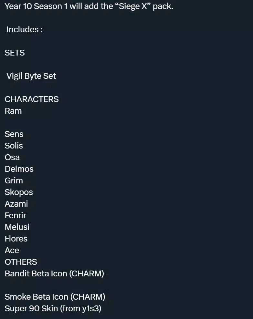Select the Azami entry
The image size is (253, 319).
pyautogui.click(x=16, y=204)
